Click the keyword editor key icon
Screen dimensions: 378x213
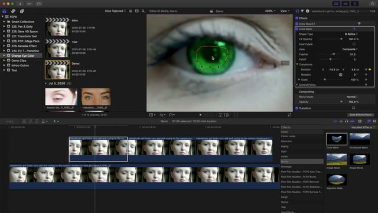coord(30,4)
